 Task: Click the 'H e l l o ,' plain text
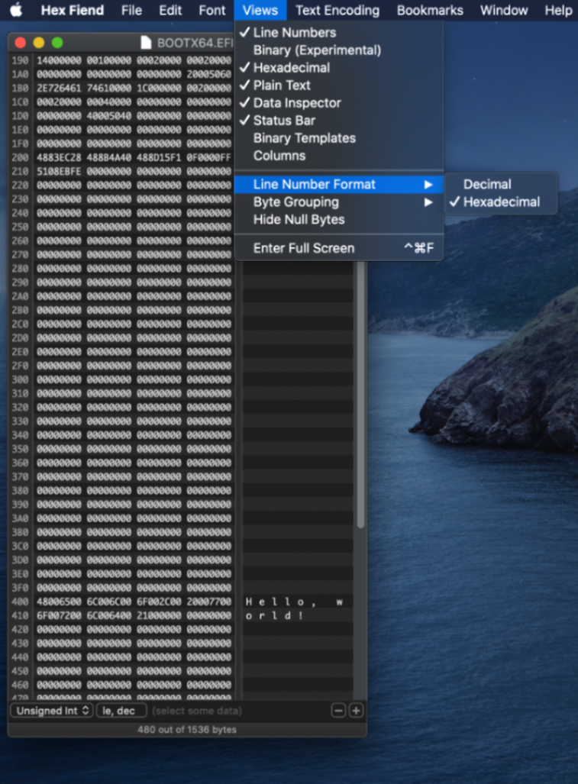(x=280, y=602)
